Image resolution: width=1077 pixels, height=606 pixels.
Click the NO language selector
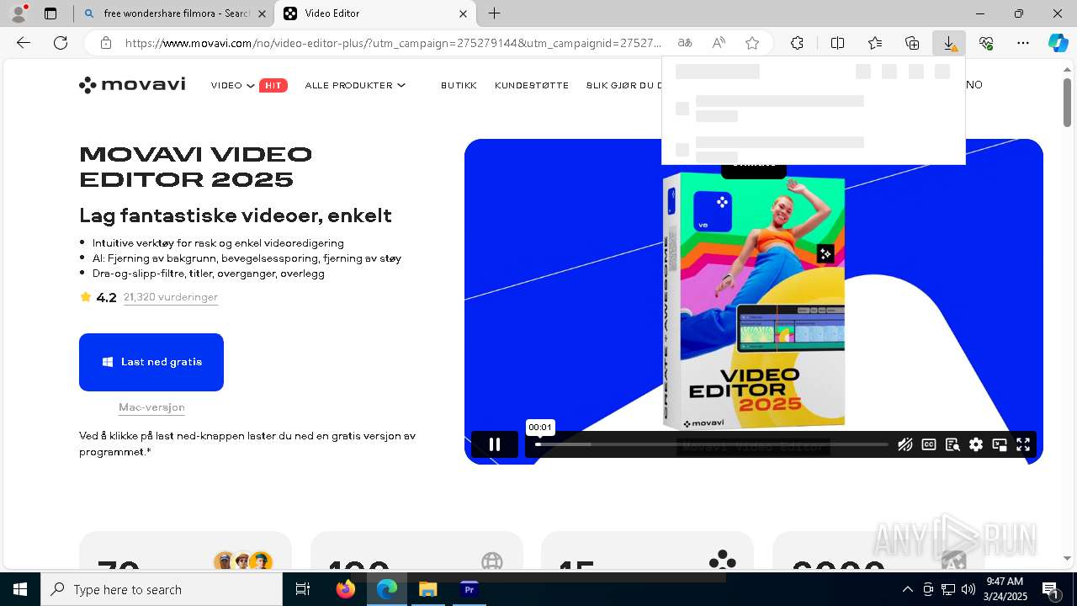(x=974, y=85)
